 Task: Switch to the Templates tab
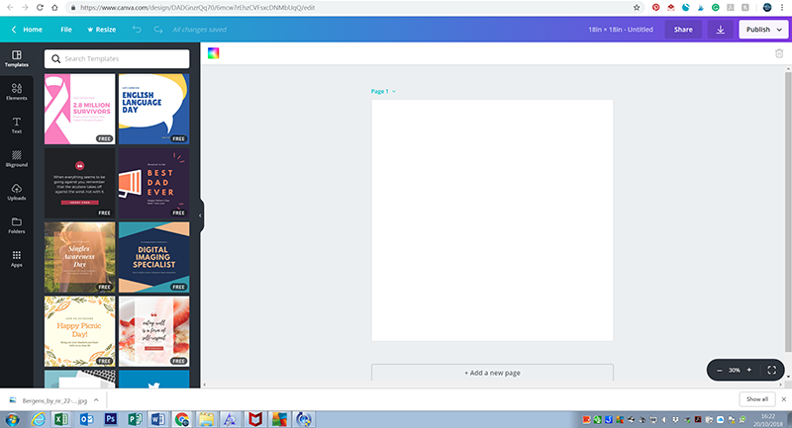tap(16, 57)
